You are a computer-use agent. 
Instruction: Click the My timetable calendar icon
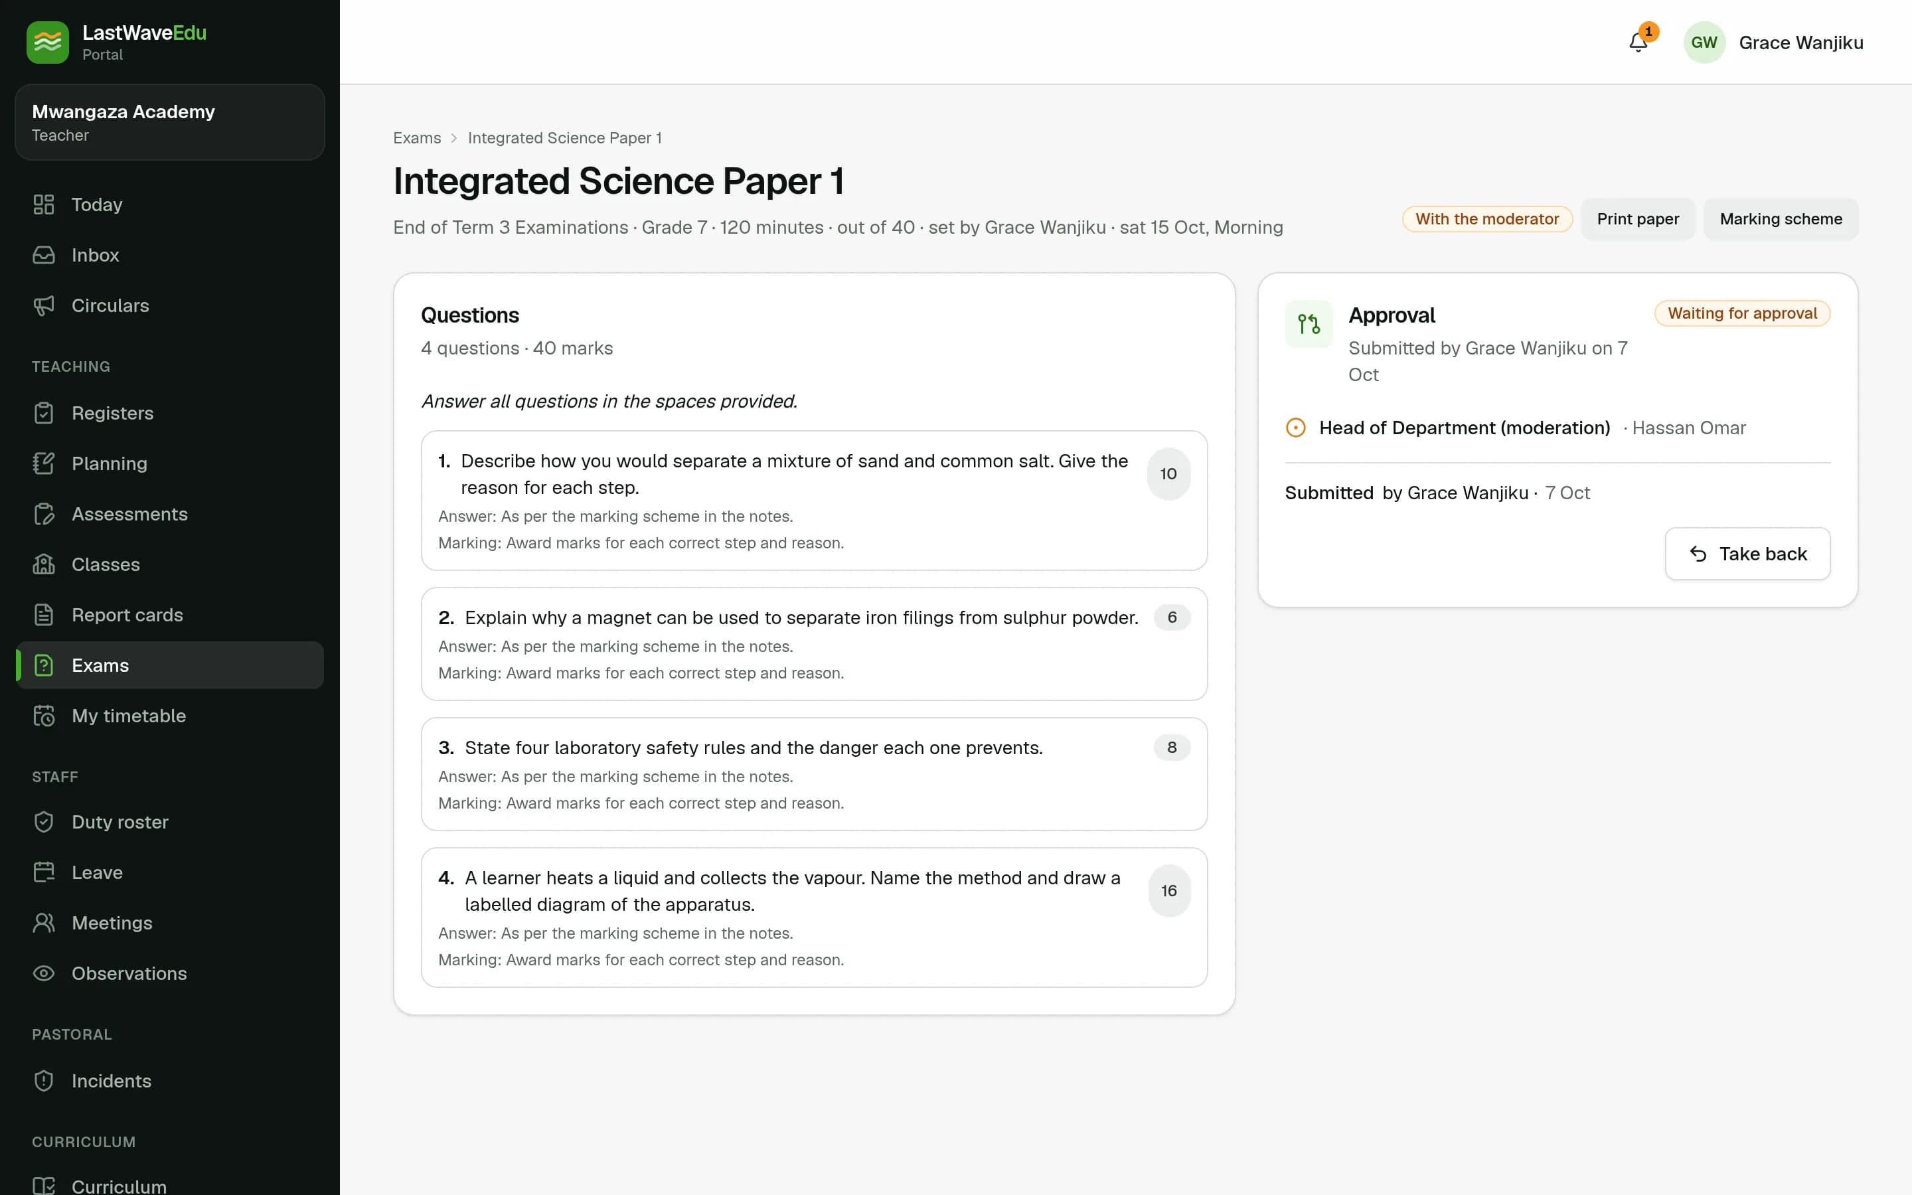[43, 716]
